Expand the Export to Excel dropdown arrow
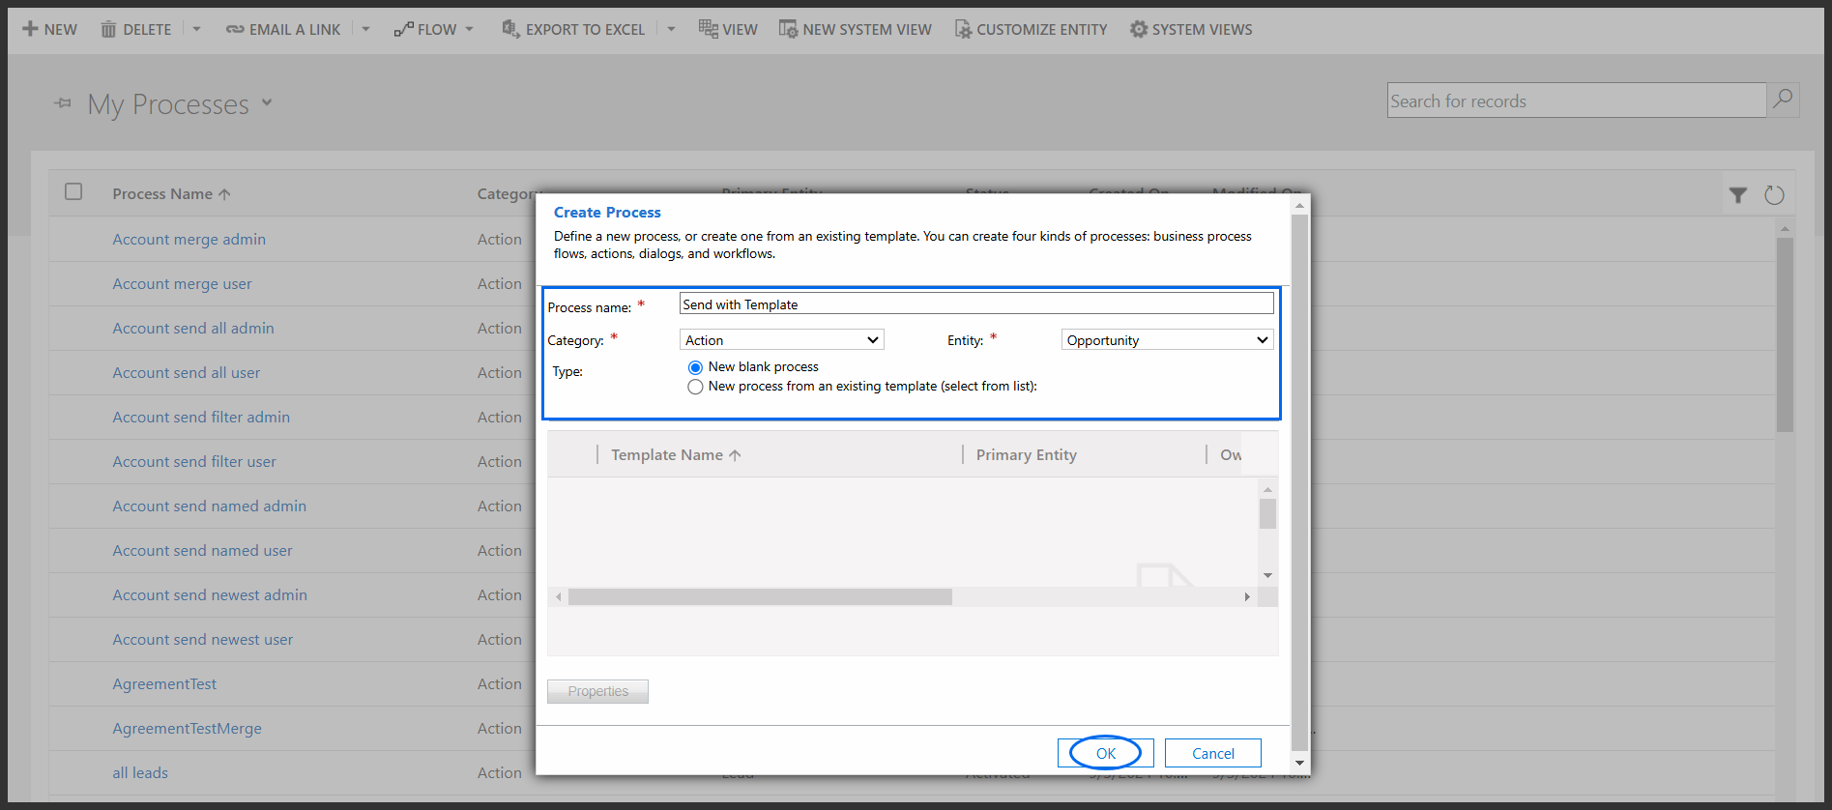1832x810 pixels. click(671, 29)
